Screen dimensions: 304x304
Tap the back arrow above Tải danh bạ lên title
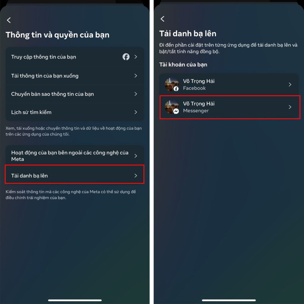tap(162, 19)
